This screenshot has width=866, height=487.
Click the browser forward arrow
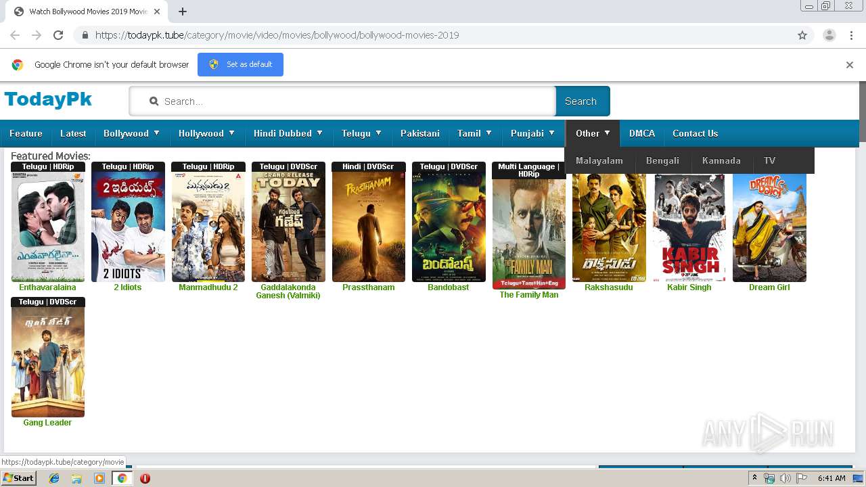click(x=37, y=35)
